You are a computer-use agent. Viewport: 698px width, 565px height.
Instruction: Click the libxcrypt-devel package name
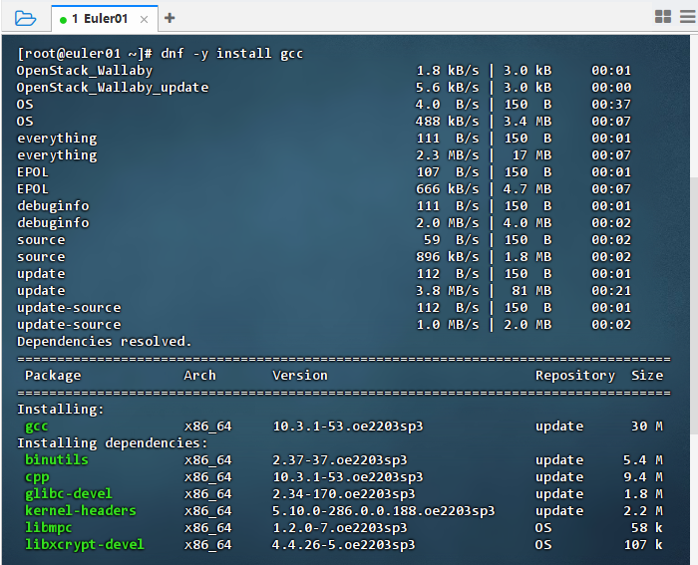pyautogui.click(x=84, y=544)
